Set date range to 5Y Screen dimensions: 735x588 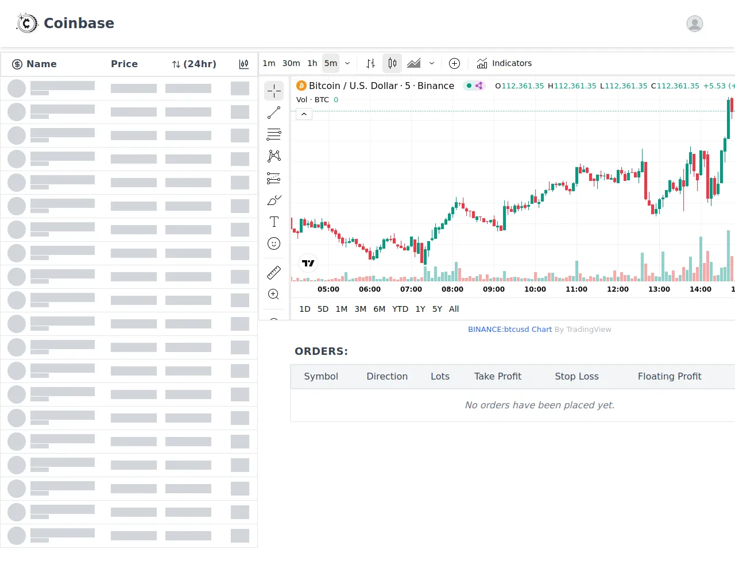[x=437, y=309]
